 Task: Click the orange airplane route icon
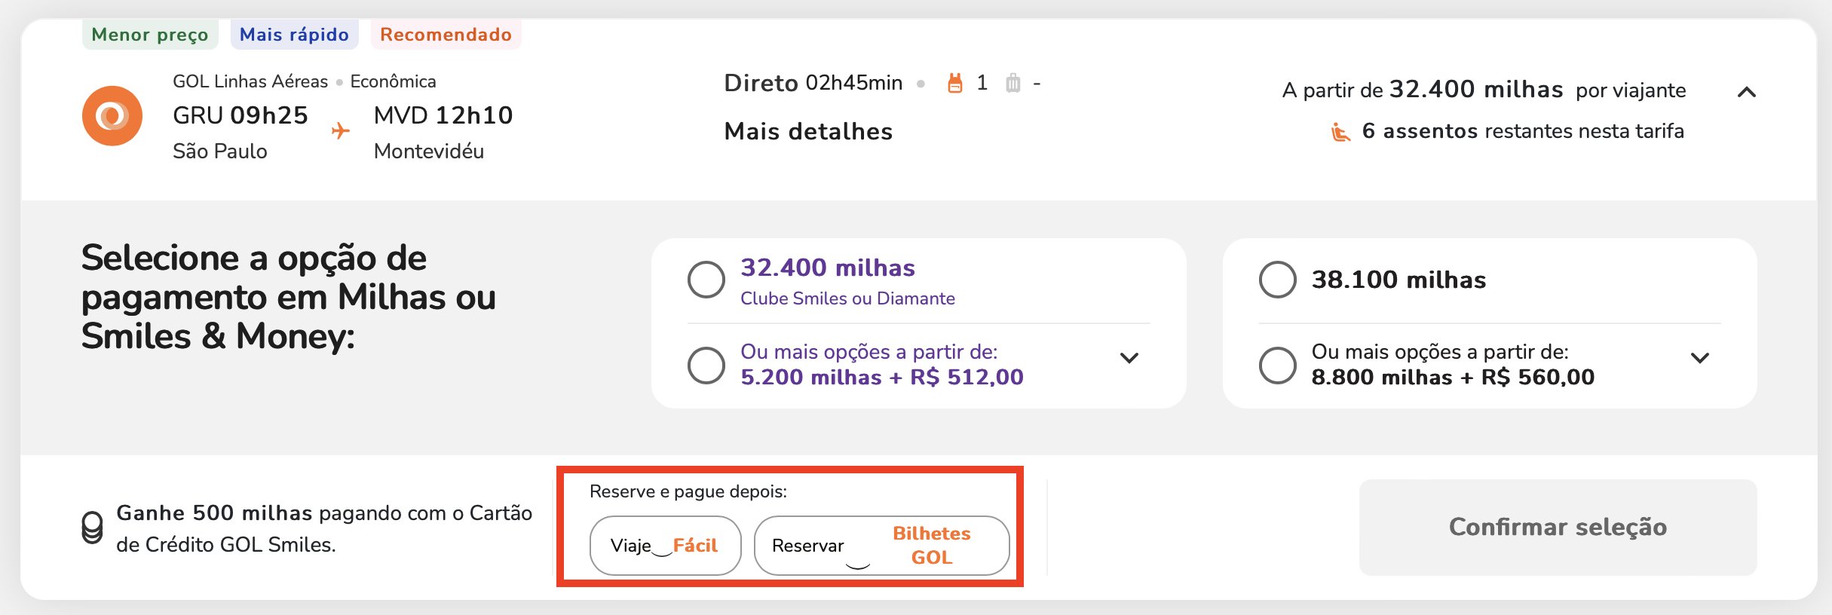click(x=341, y=131)
